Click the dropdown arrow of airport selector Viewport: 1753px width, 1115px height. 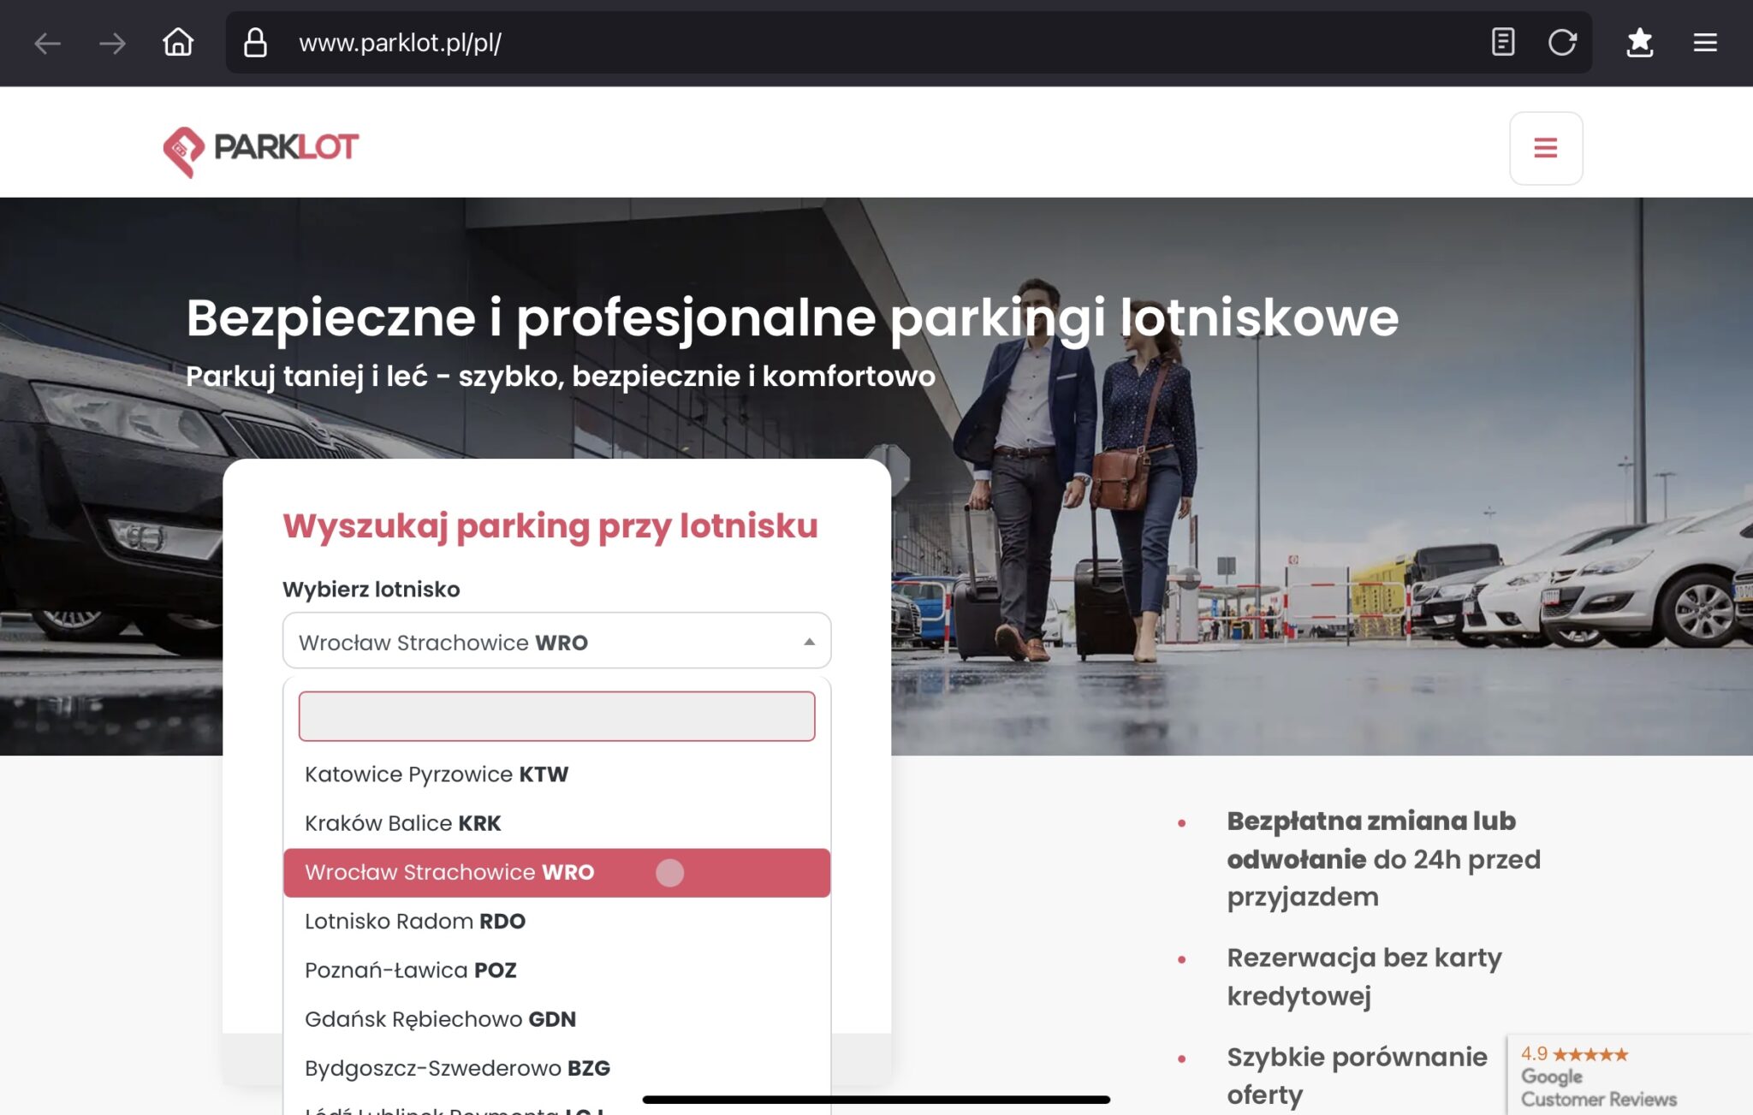809,642
